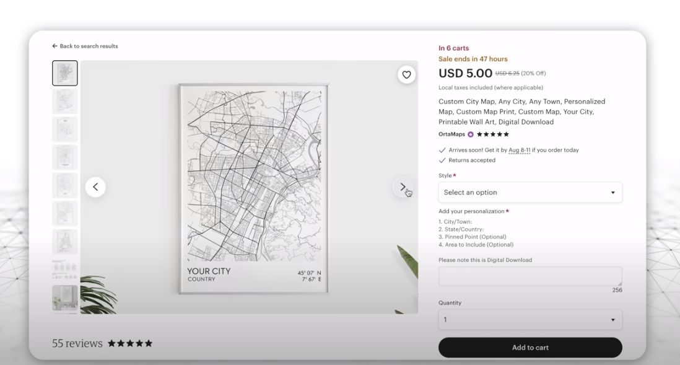Click the 'Returns accepted' text
This screenshot has width=680, height=365.
pos(472,160)
